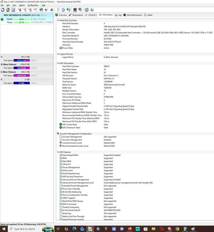
Task: Toggle Read Ahead Buffer checkbox
Action: pos(61,155)
